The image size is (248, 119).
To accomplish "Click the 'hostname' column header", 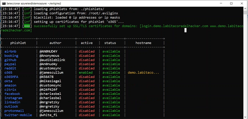I will (x=143, y=43).
